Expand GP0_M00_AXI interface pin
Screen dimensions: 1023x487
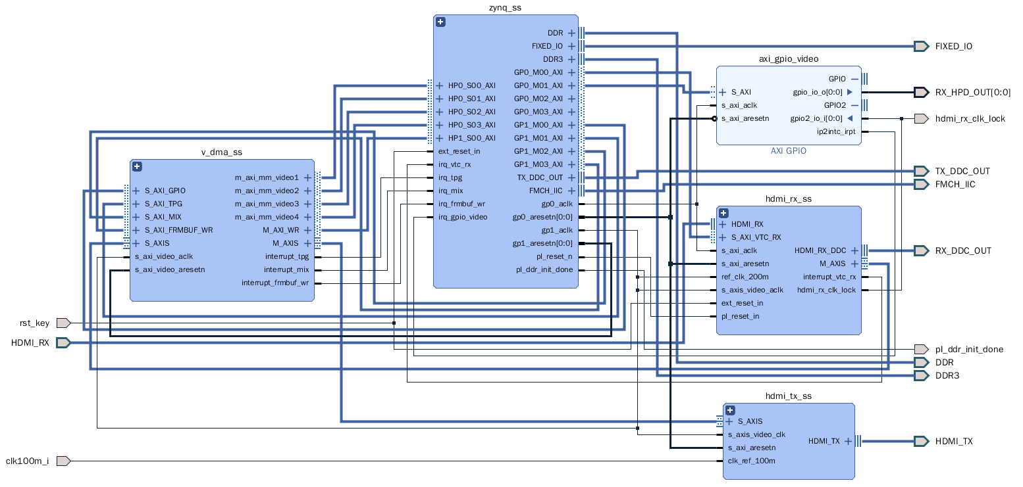tap(571, 72)
